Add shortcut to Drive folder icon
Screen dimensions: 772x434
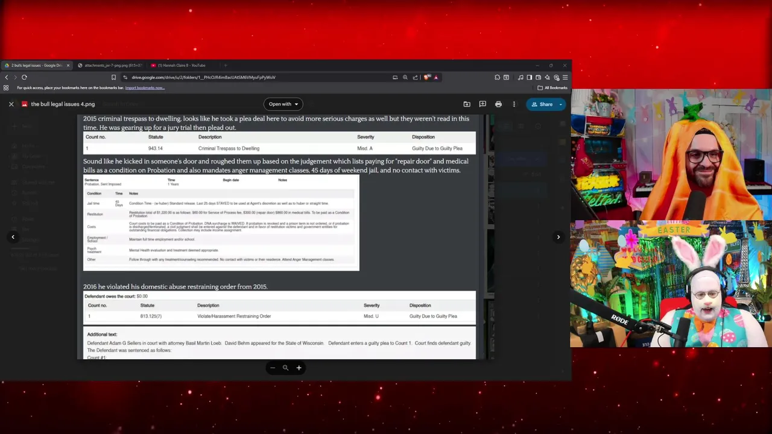467,104
